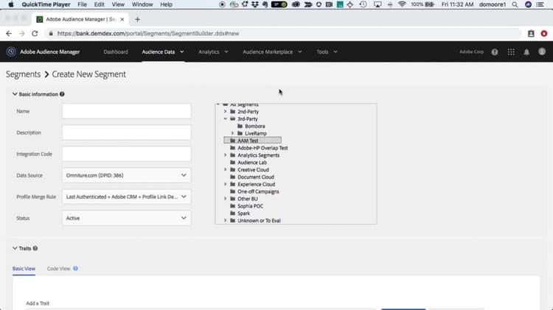This screenshot has width=553, height=310.
Task: Click the Basic Information info icon
Action: (62, 94)
